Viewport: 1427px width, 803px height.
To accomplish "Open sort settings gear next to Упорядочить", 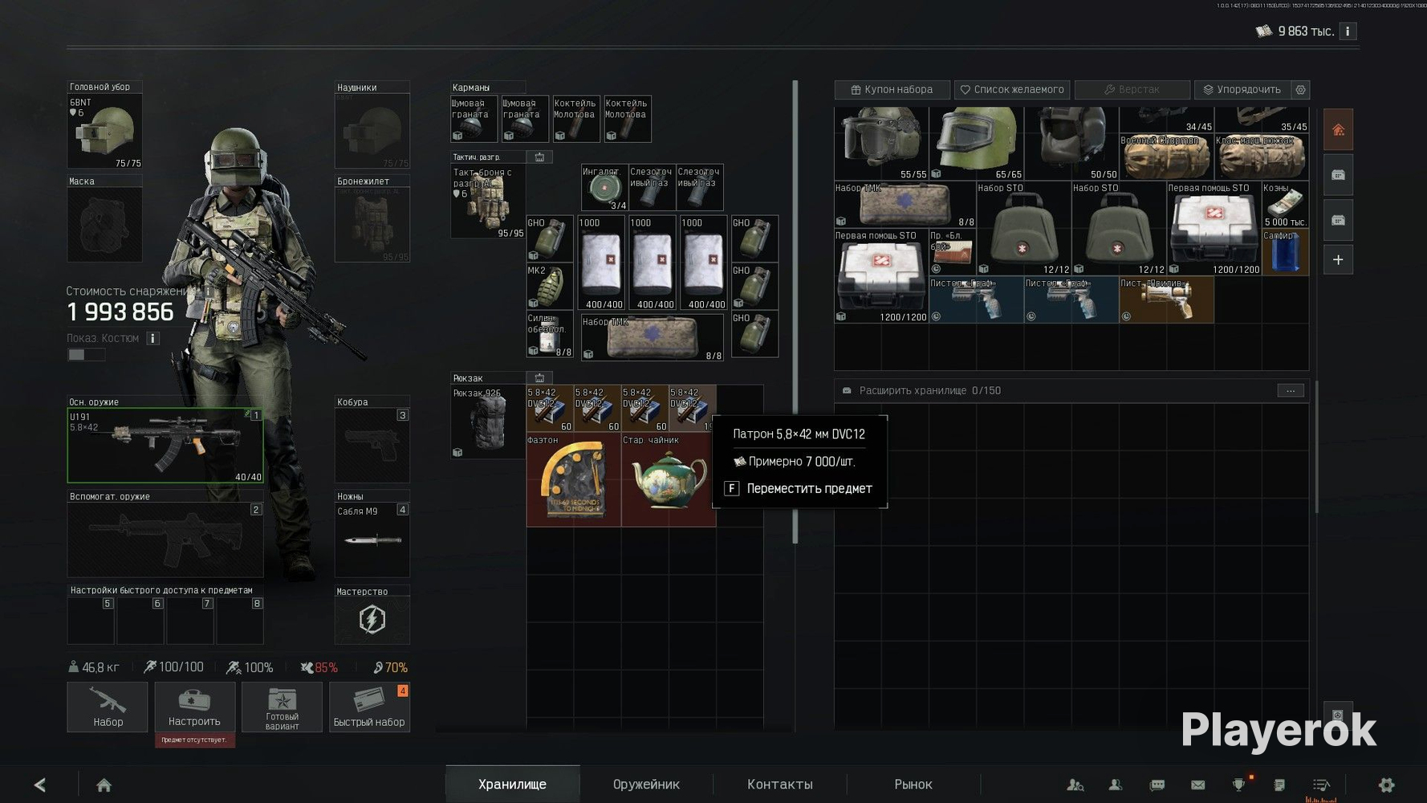I will 1301,90.
